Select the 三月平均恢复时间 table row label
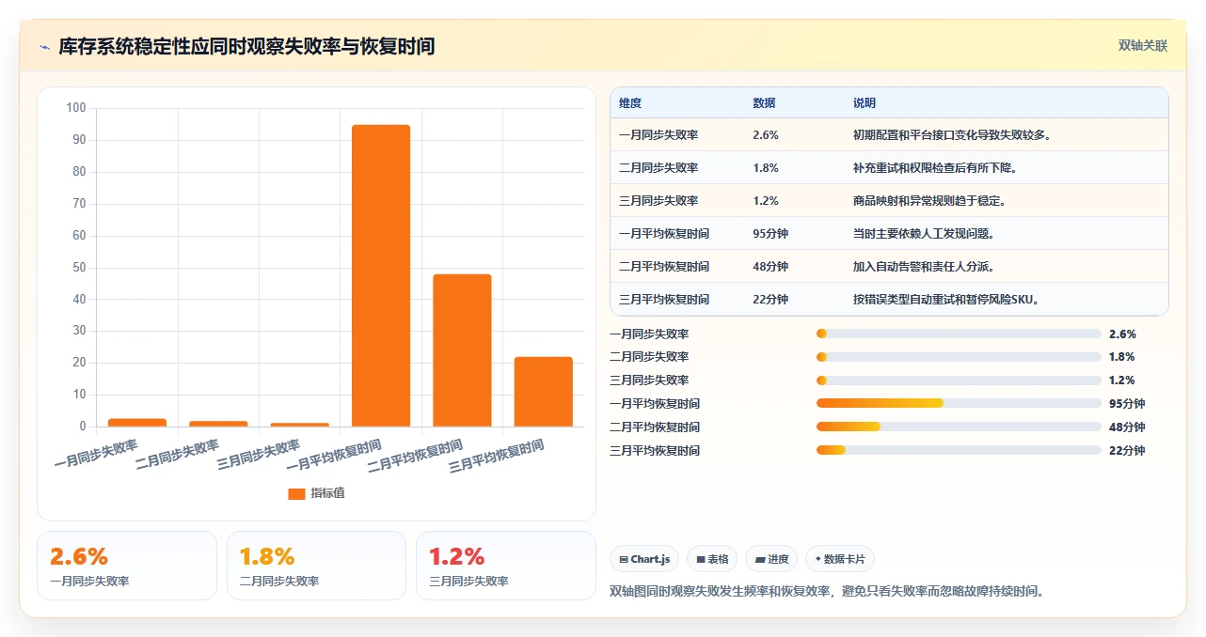The width and height of the screenshot is (1206, 637). pos(664,300)
